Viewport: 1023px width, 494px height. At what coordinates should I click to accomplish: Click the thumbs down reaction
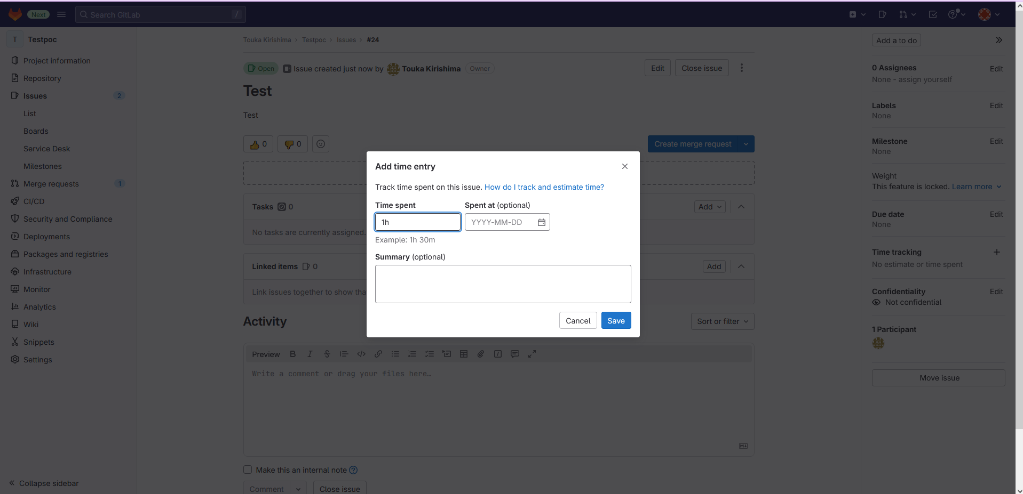click(293, 144)
